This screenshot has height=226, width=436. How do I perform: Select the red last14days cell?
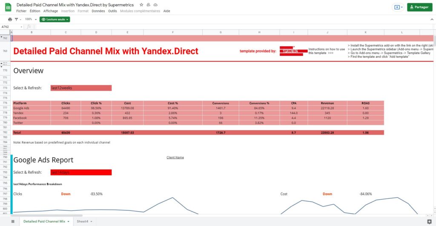81,172
